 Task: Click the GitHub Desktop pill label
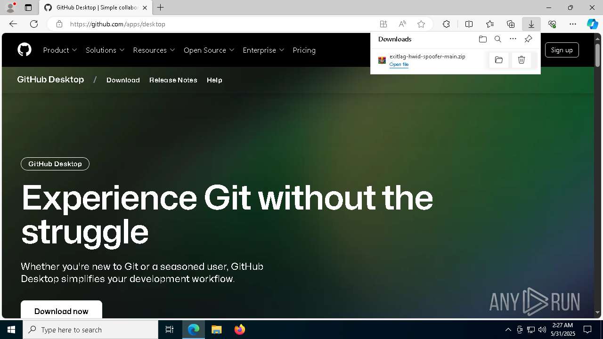[x=55, y=164]
